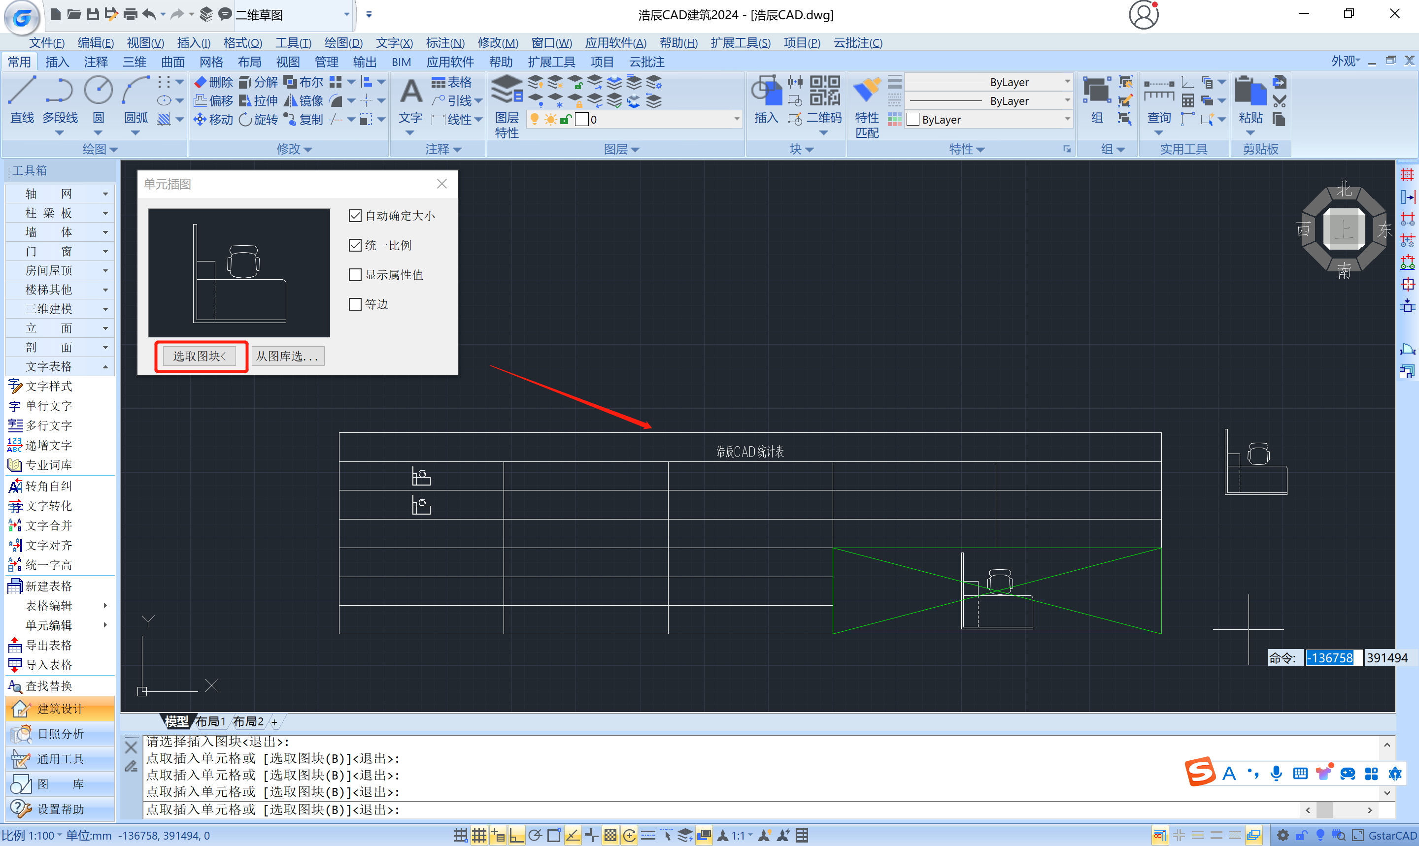The image size is (1419, 846).
Task: Select the 圆 circle drawing tool
Action: [98, 99]
